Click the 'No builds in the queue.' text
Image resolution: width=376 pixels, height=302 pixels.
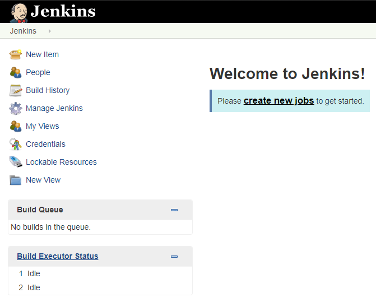click(50, 227)
